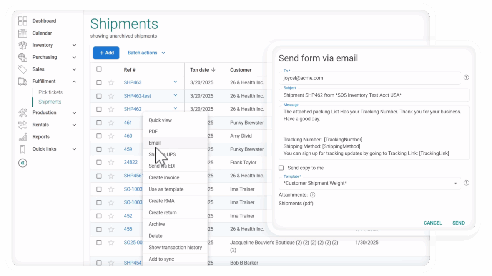492x276 pixels.
Task: Click the Calendar icon in sidebar
Action: pos(23,33)
